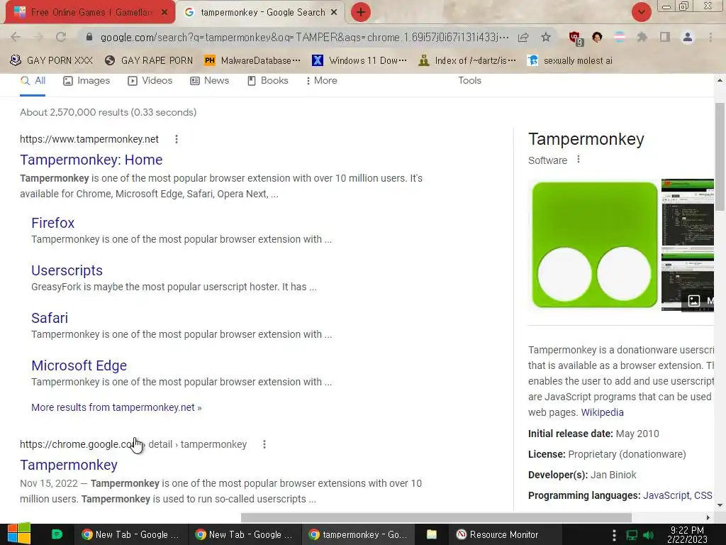Click the address bar URL field

[305, 37]
